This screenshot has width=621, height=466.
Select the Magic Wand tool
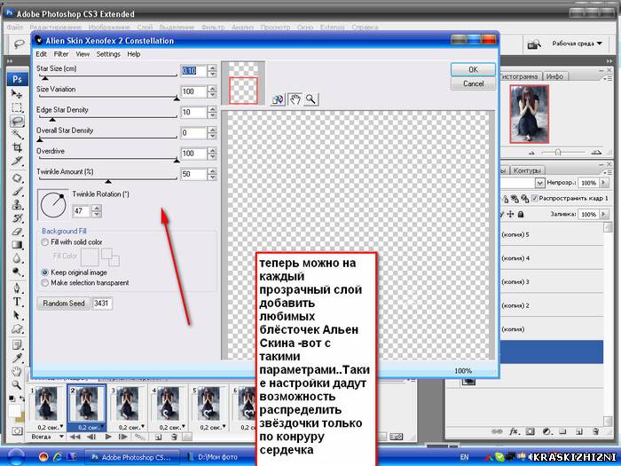pos(17,134)
